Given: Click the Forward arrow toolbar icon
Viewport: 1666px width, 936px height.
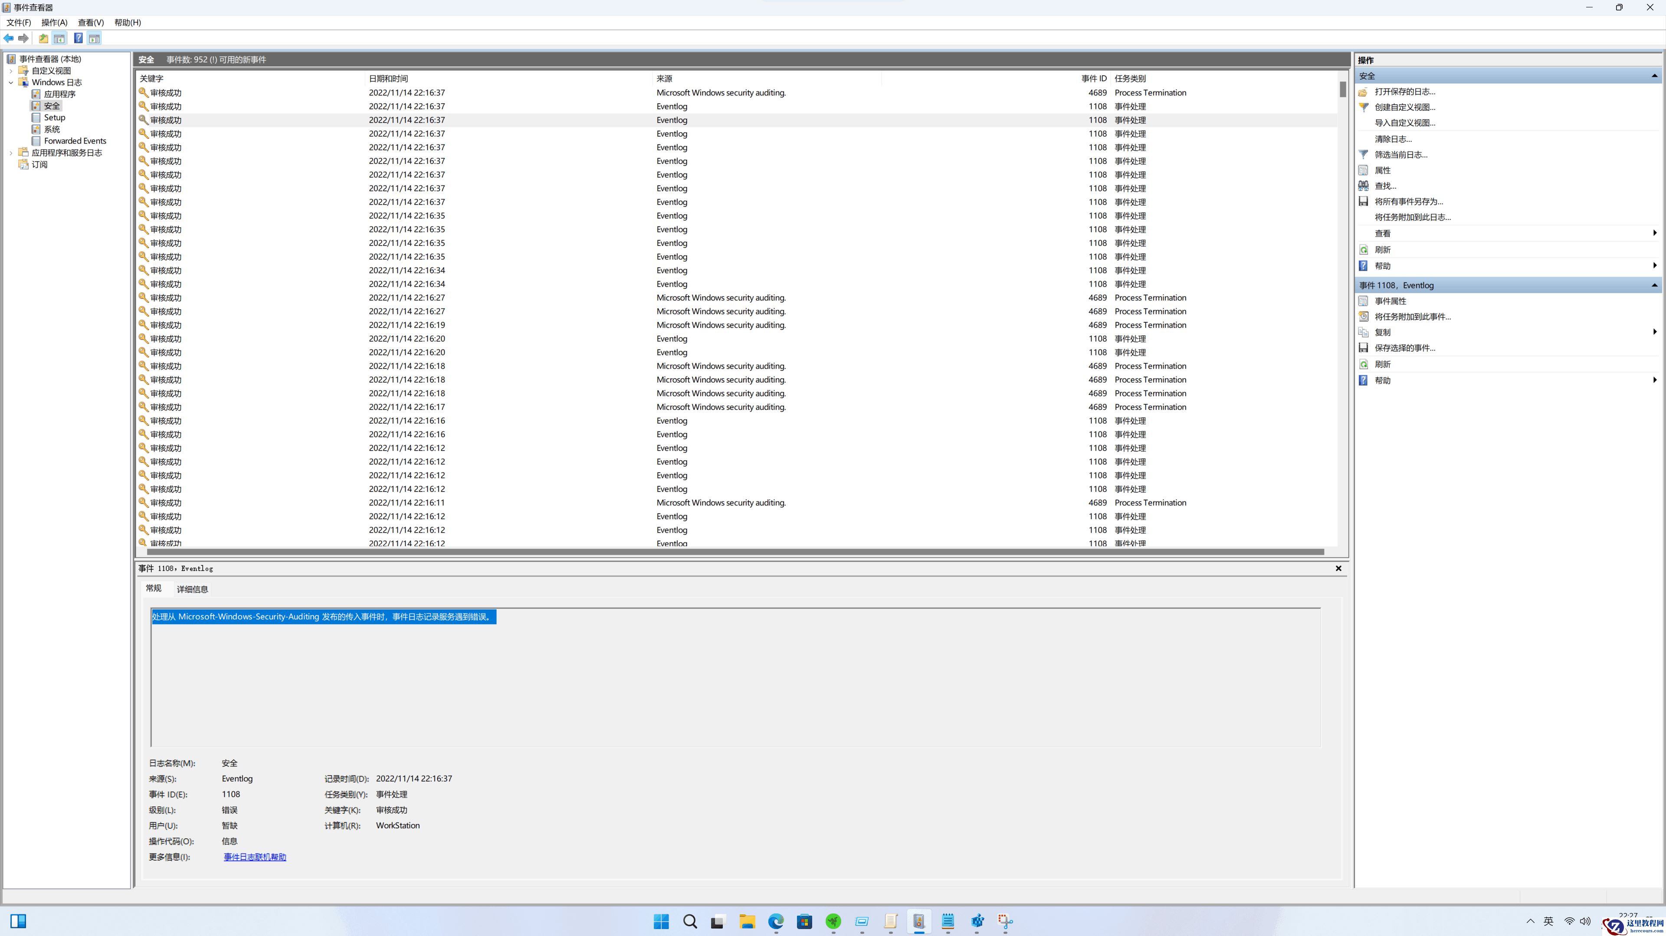Looking at the screenshot, I should tap(23, 38).
